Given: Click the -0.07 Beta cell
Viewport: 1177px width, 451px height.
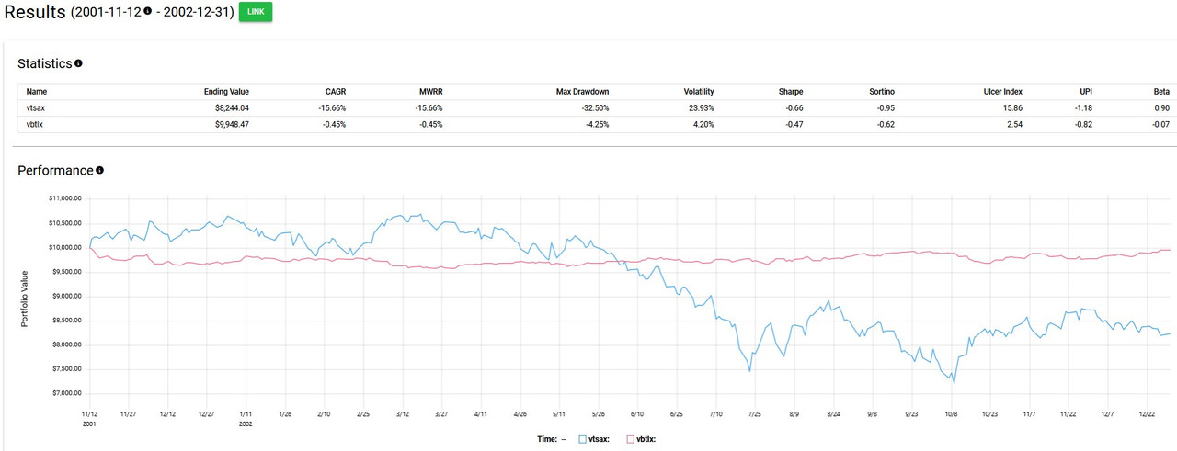Looking at the screenshot, I should coord(1161,124).
